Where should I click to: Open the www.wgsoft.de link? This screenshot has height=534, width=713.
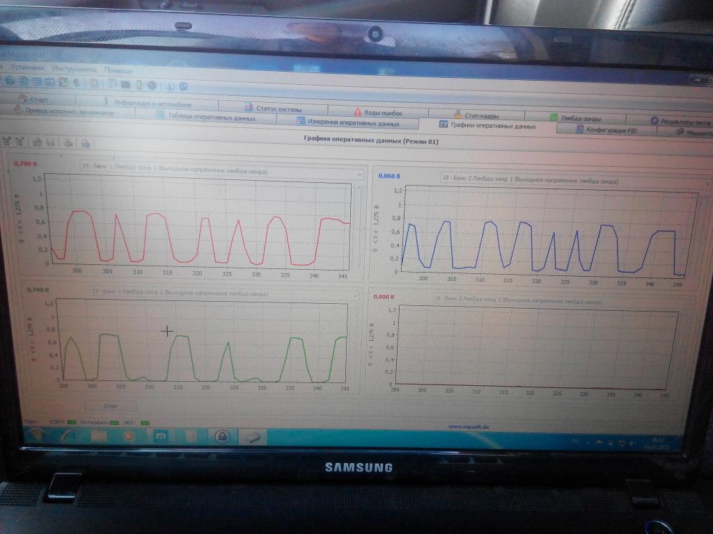point(468,426)
